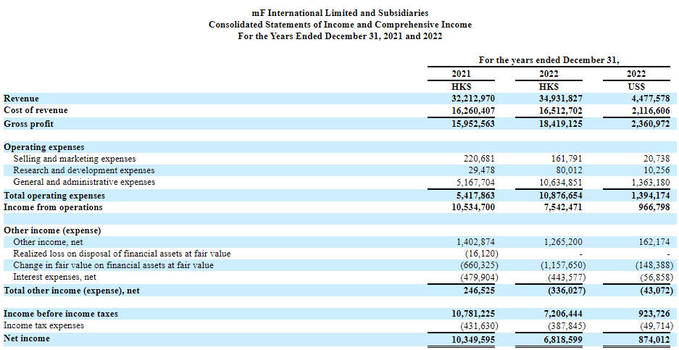Viewport: 679px width, 350px height.
Task: Click 'Total other income (expense), net' label
Action: pos(72,291)
